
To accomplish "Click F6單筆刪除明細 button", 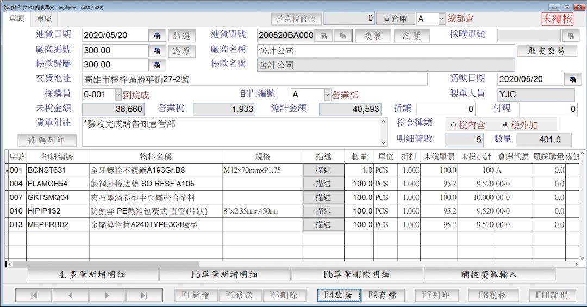I will pyautogui.click(x=357, y=274).
